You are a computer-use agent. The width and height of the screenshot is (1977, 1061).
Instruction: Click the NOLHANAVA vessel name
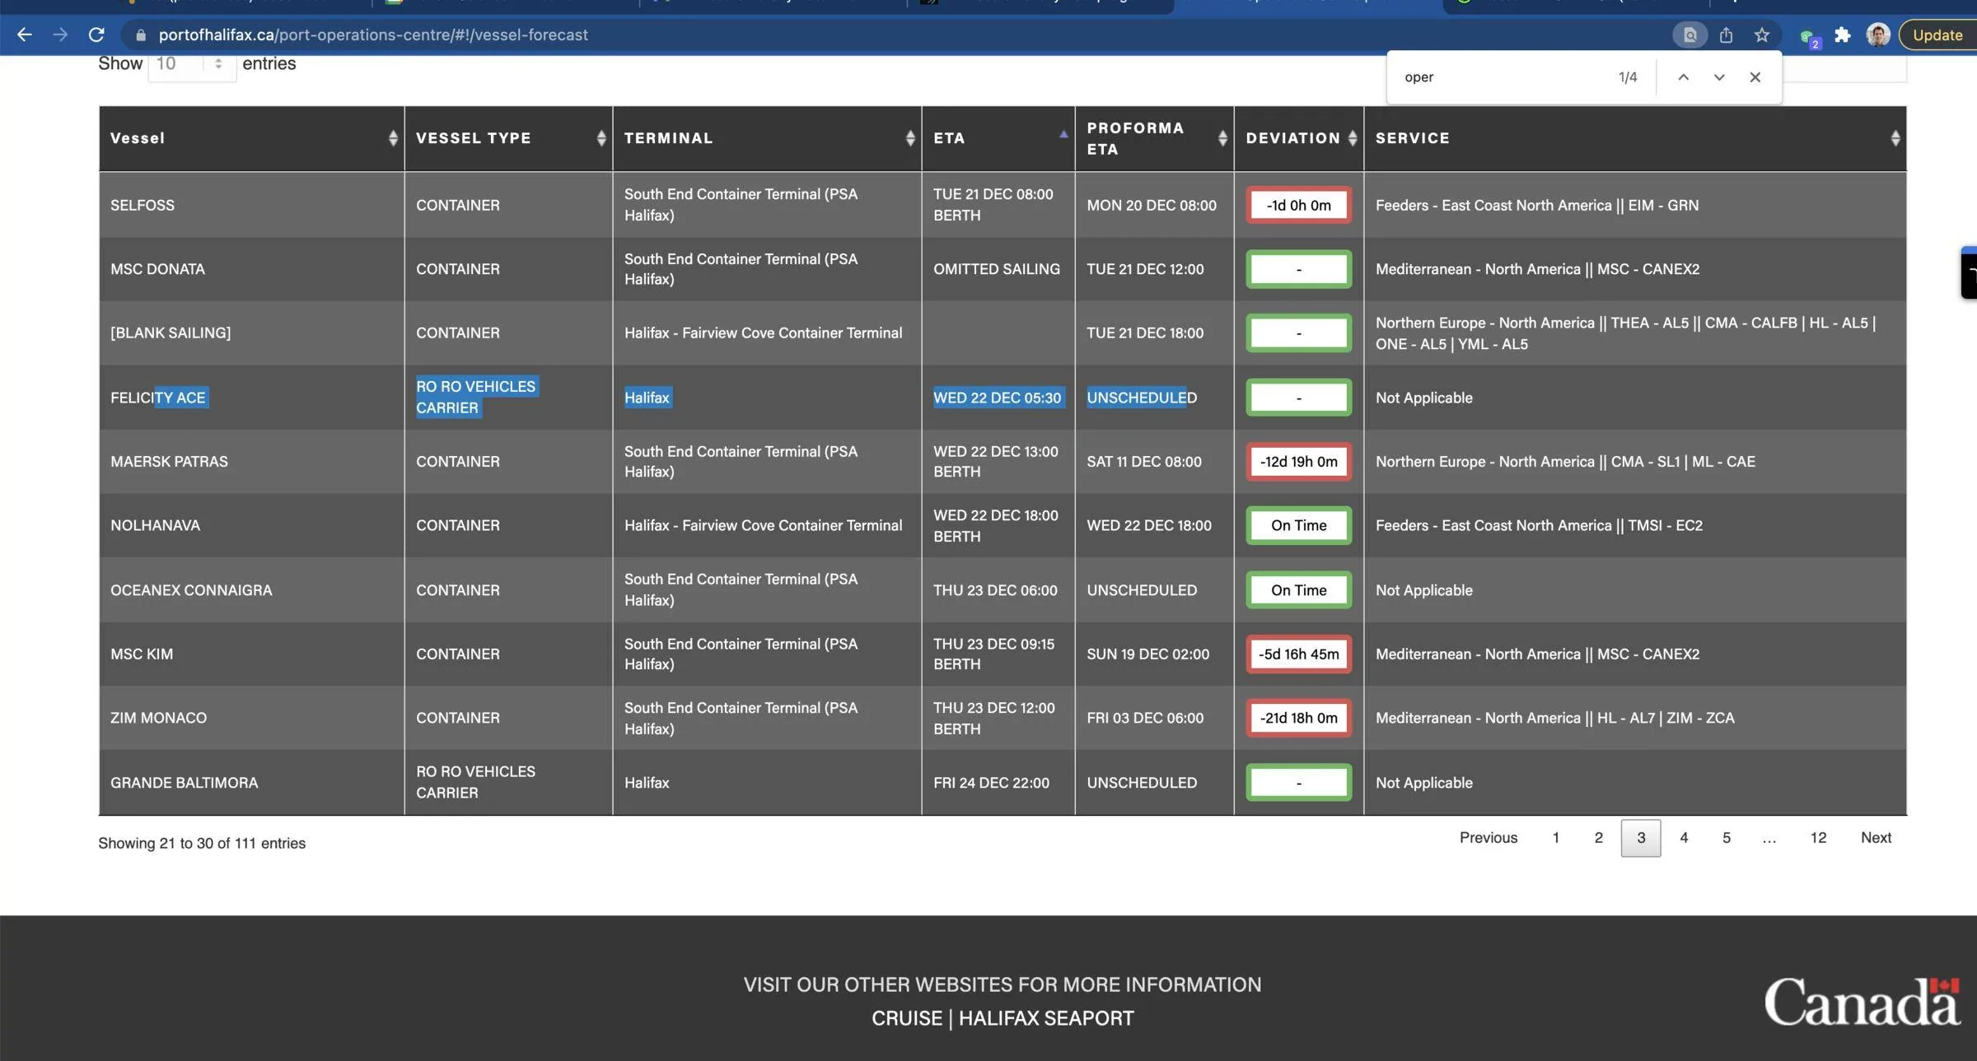click(x=155, y=525)
